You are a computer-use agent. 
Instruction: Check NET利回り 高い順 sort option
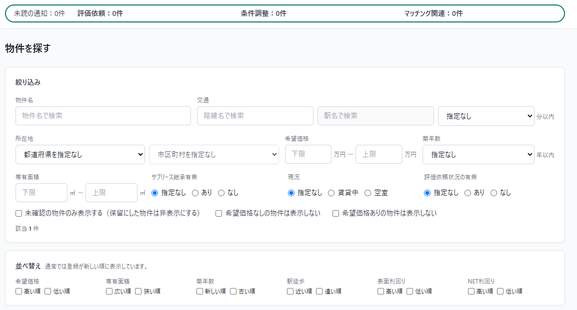tap(471, 291)
